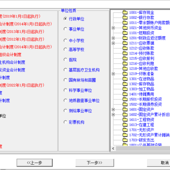170x170 pixels.
Task: Select the 医院 radio option
Action: click(x=65, y=59)
